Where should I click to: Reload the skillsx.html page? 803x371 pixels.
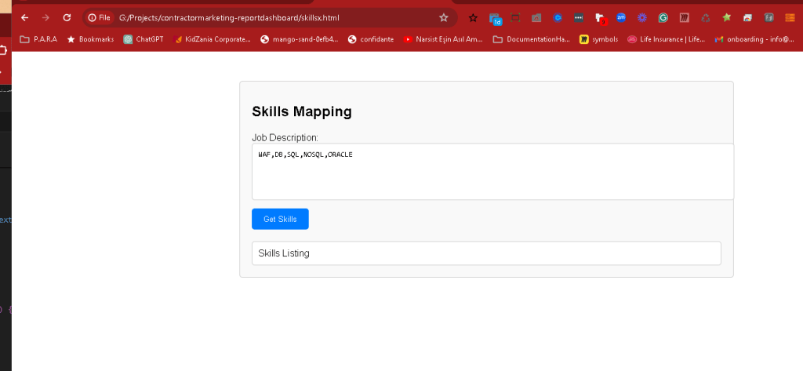click(67, 18)
